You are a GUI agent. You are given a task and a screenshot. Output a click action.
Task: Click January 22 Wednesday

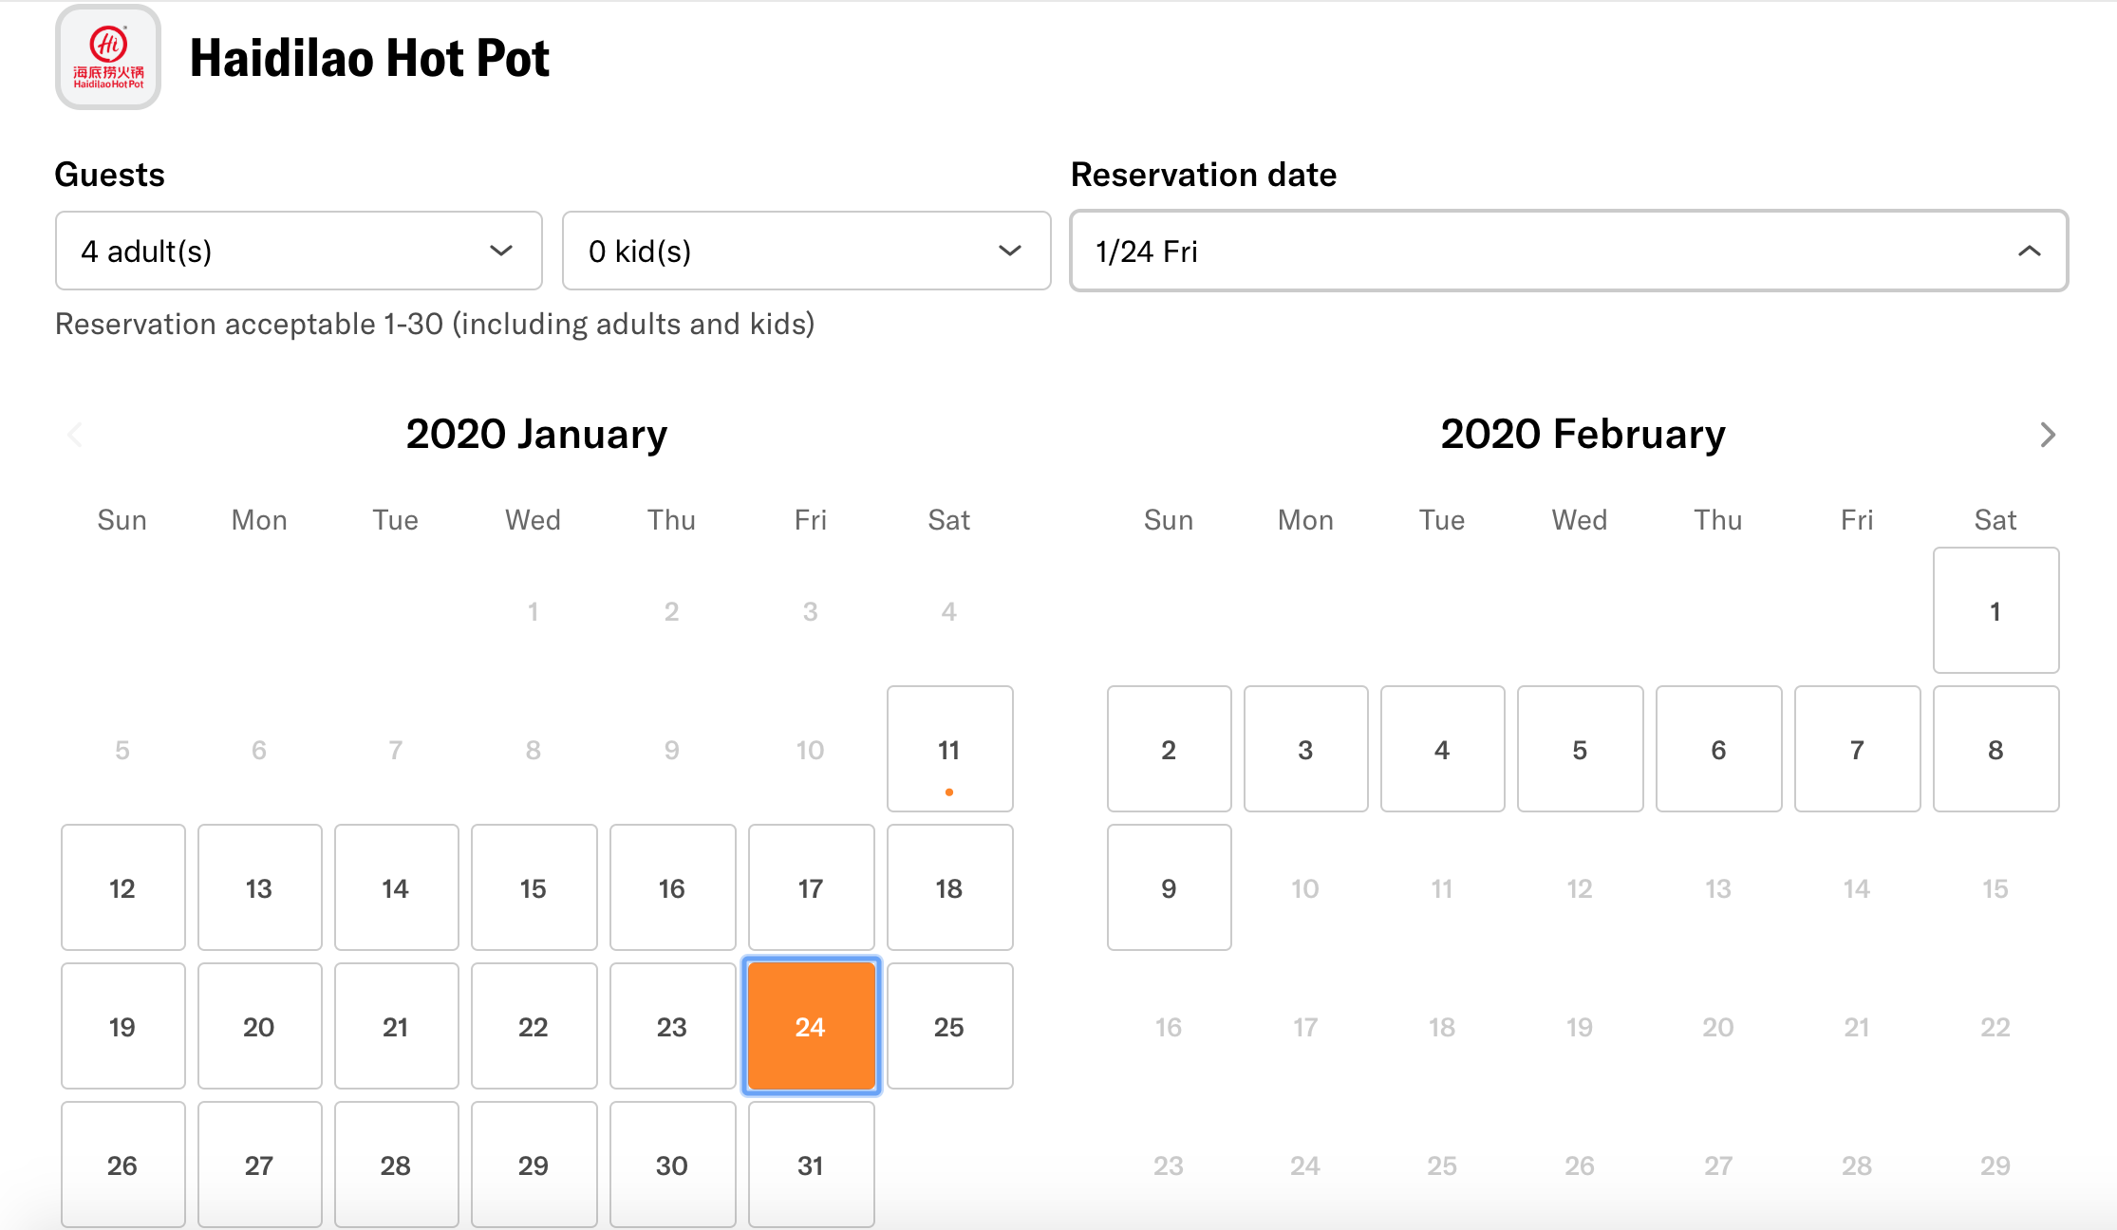[x=534, y=1027]
